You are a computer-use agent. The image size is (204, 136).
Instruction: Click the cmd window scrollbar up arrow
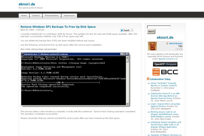[x=127, y=57]
